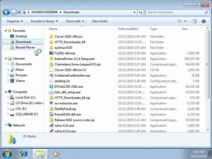
Task: Select the PowerISO9-x64.exe icon
Action: pyautogui.click(x=51, y=114)
